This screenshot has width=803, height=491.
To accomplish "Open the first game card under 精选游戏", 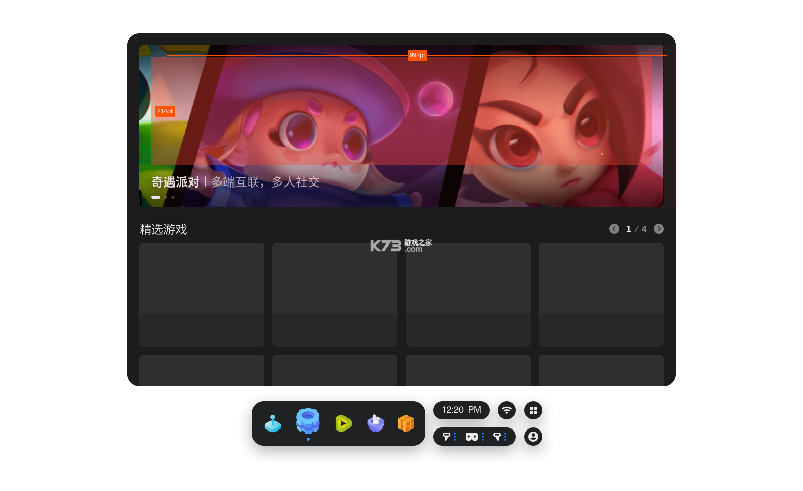I will coord(202,295).
